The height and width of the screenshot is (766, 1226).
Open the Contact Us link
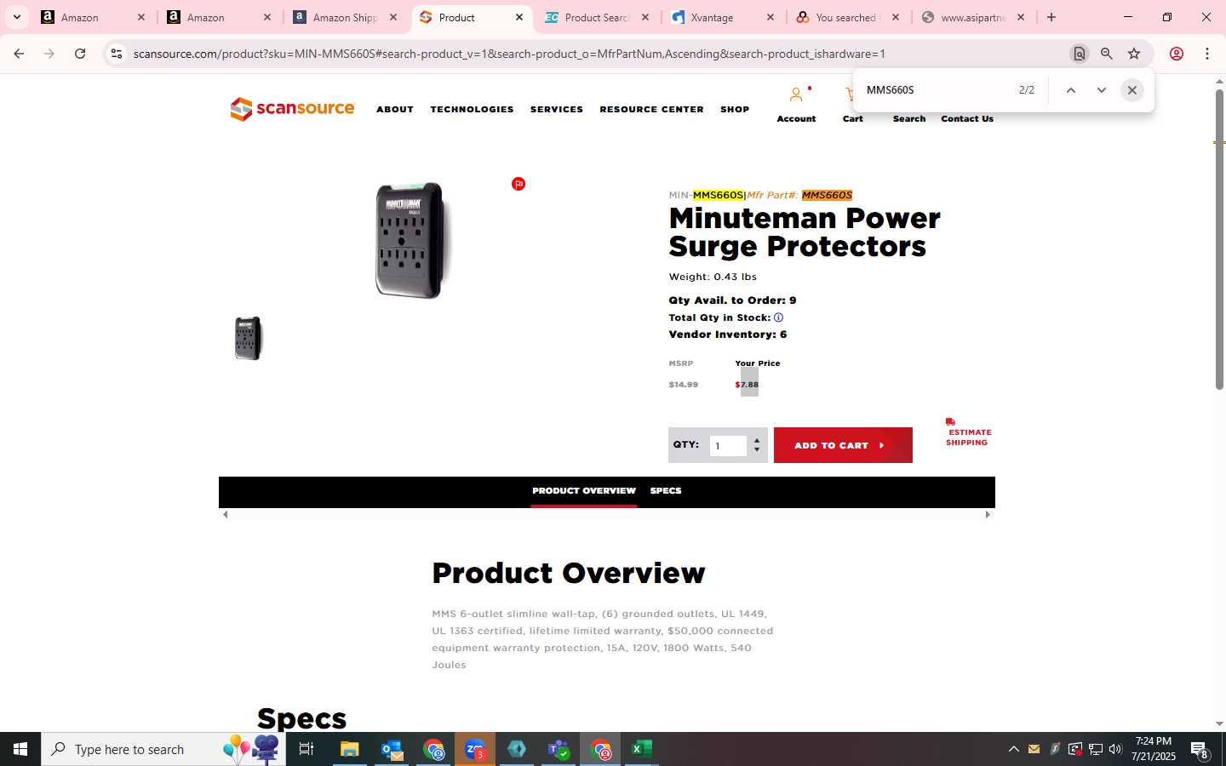(967, 119)
